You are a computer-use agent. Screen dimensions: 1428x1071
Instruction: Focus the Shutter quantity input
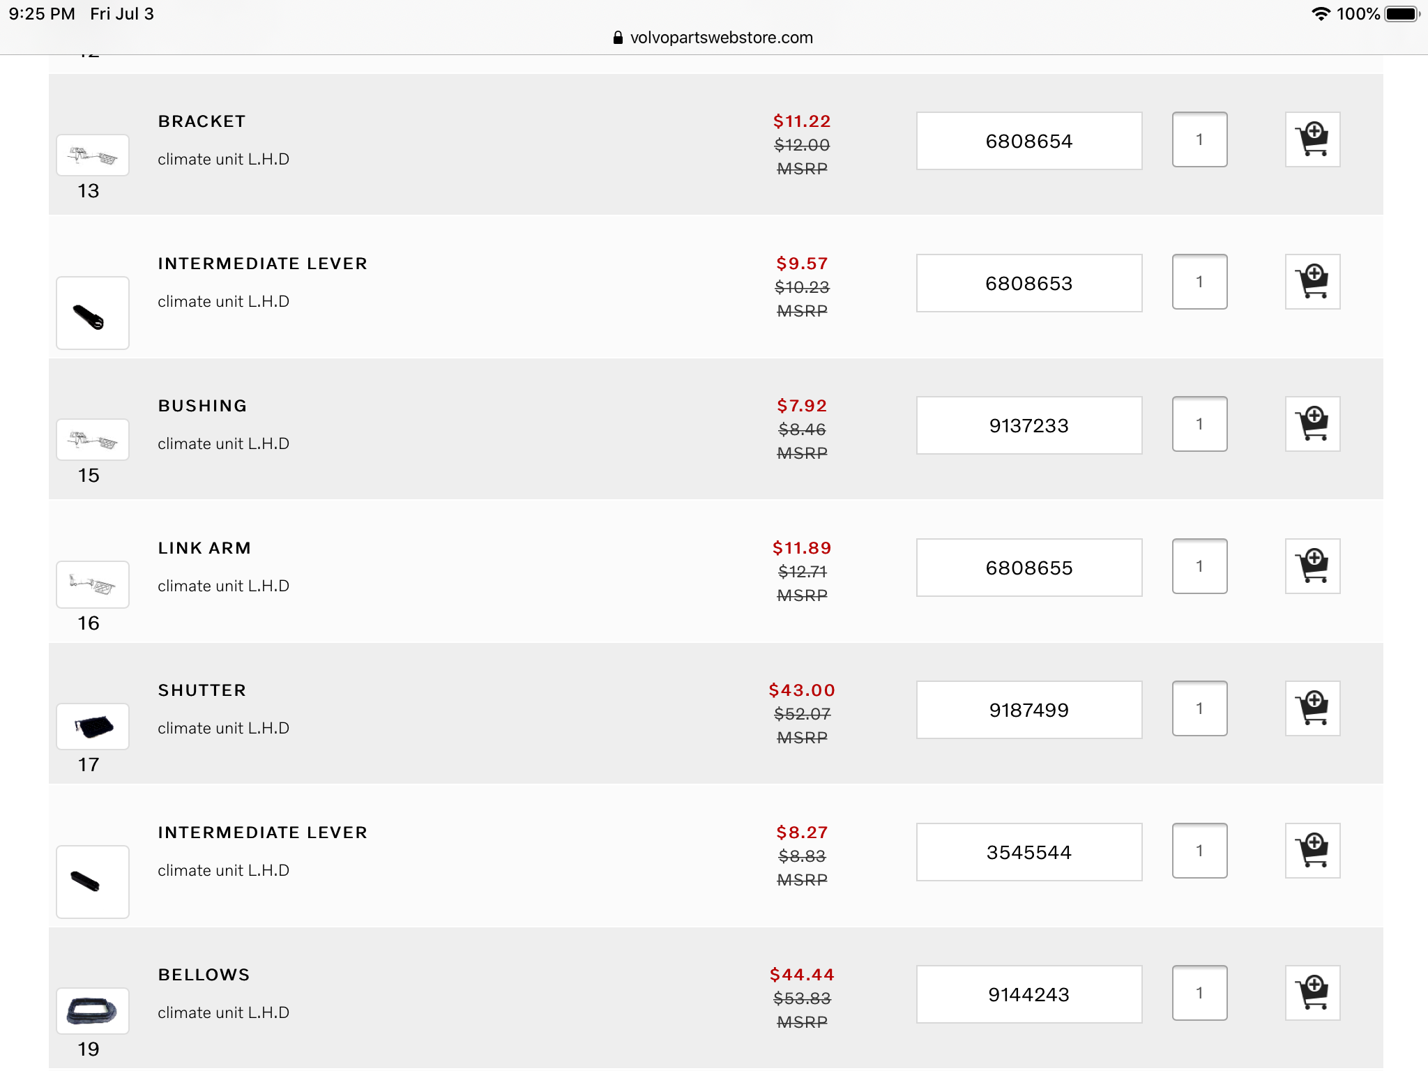coord(1199,708)
